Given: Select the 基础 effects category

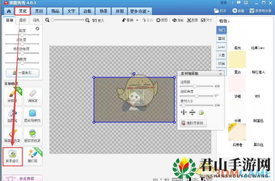Looking at the screenshot, I should [x=222, y=38].
